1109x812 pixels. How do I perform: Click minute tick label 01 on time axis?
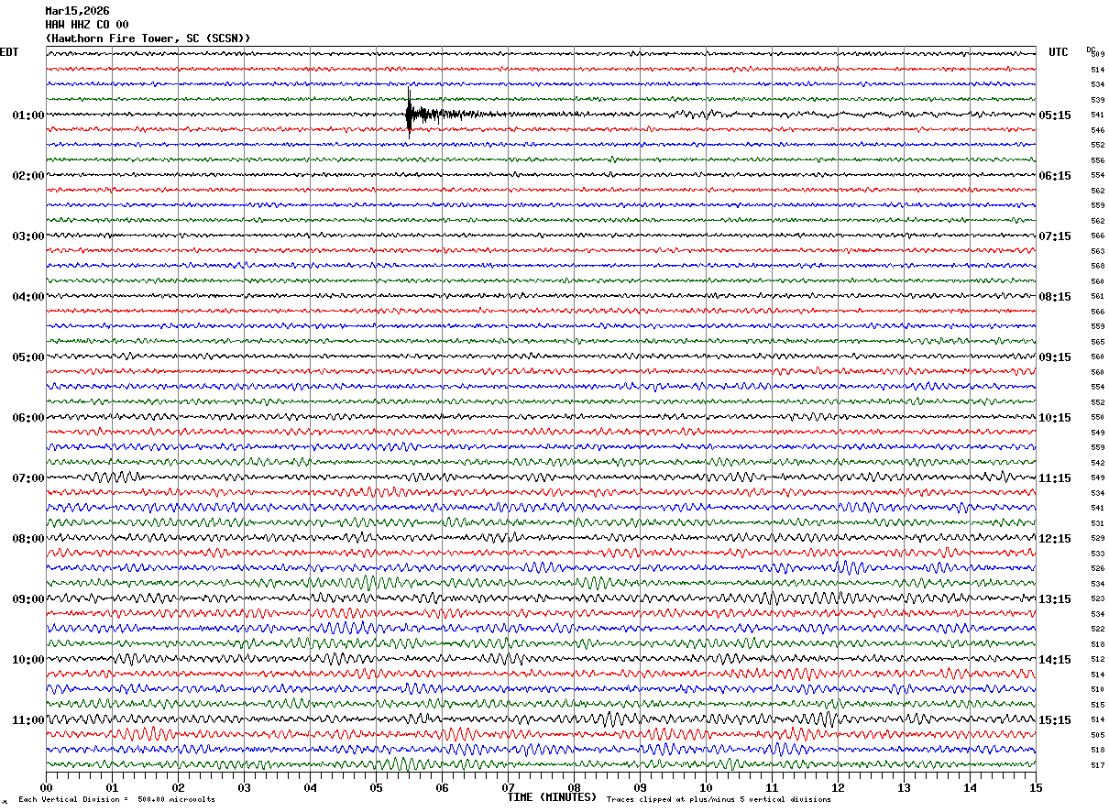click(x=112, y=787)
